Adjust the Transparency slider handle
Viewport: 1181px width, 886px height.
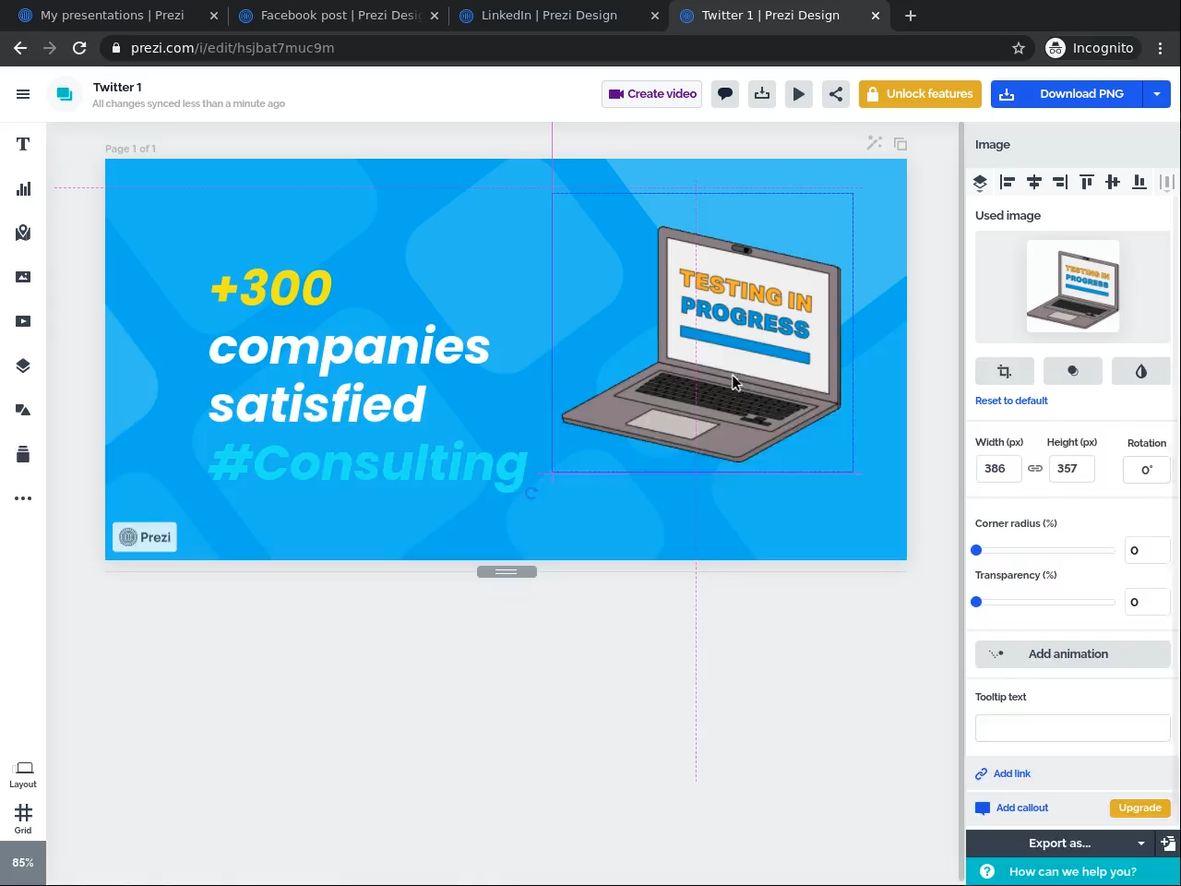(976, 602)
